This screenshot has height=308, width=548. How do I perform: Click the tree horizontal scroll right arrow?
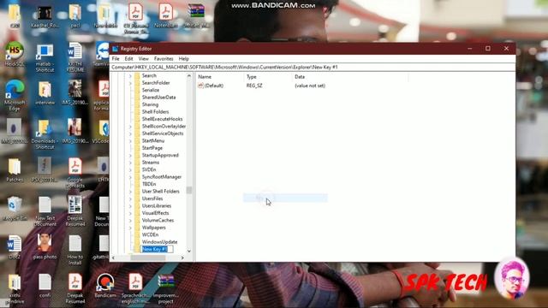point(182,258)
